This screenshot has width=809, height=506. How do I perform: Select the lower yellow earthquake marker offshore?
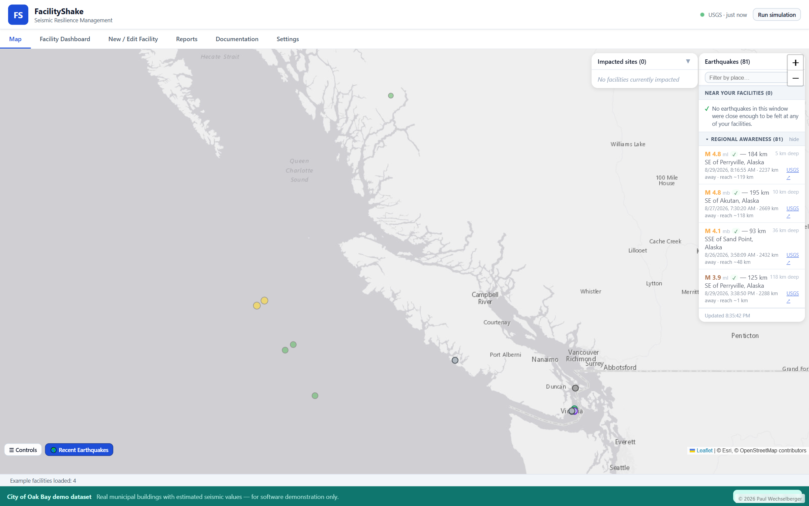257,306
